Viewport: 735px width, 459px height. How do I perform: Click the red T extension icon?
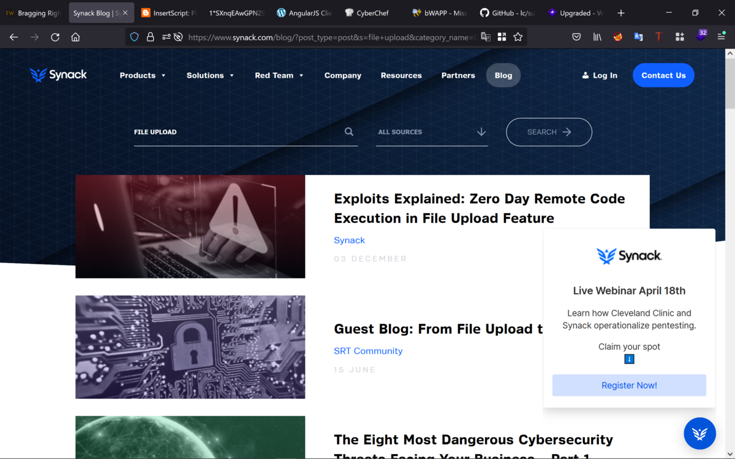(x=658, y=37)
